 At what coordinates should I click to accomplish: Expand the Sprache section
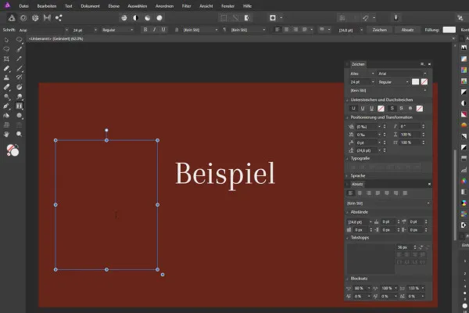point(347,176)
